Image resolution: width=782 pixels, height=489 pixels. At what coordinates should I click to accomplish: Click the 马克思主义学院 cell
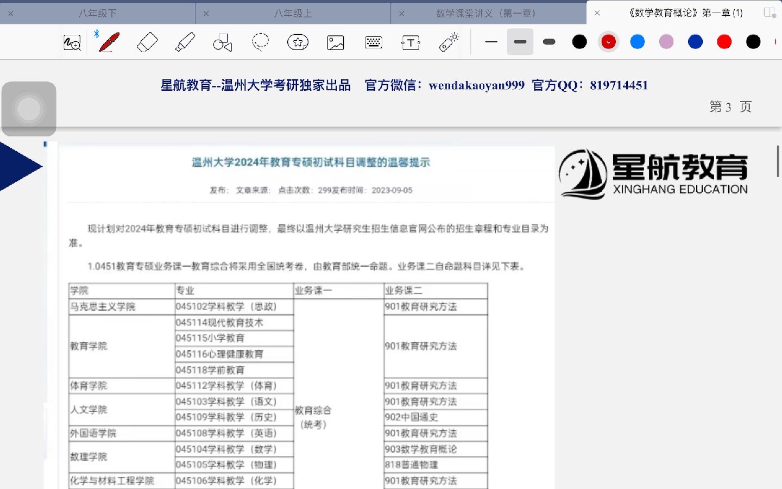(x=122, y=306)
